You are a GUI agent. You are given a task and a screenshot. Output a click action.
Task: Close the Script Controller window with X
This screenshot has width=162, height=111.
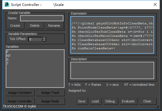click(x=155, y=4)
